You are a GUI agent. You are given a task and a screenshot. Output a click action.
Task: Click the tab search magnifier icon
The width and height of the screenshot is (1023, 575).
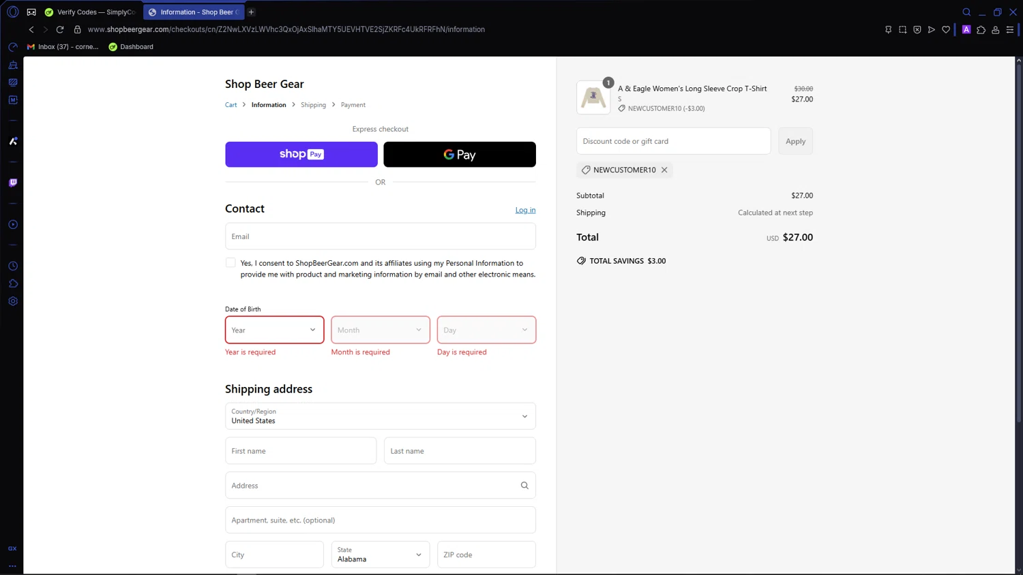(966, 12)
